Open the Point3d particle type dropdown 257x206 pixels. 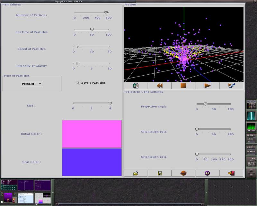click(x=31, y=84)
